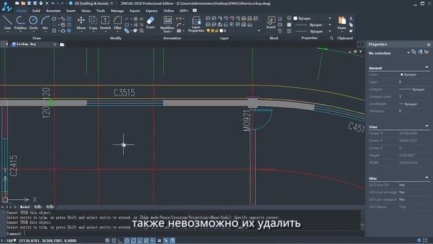Click the Print icon in quick access toolbar

[41, 3]
